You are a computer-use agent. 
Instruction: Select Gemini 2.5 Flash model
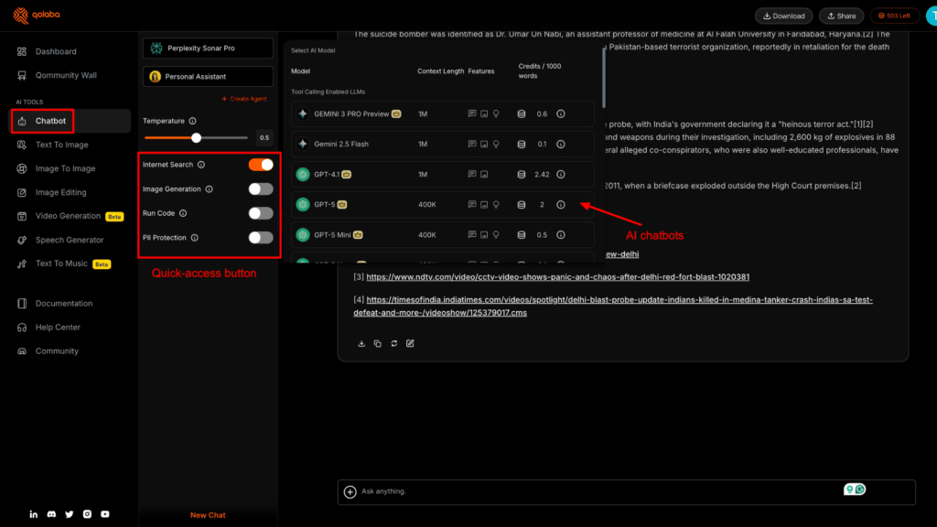(443, 144)
